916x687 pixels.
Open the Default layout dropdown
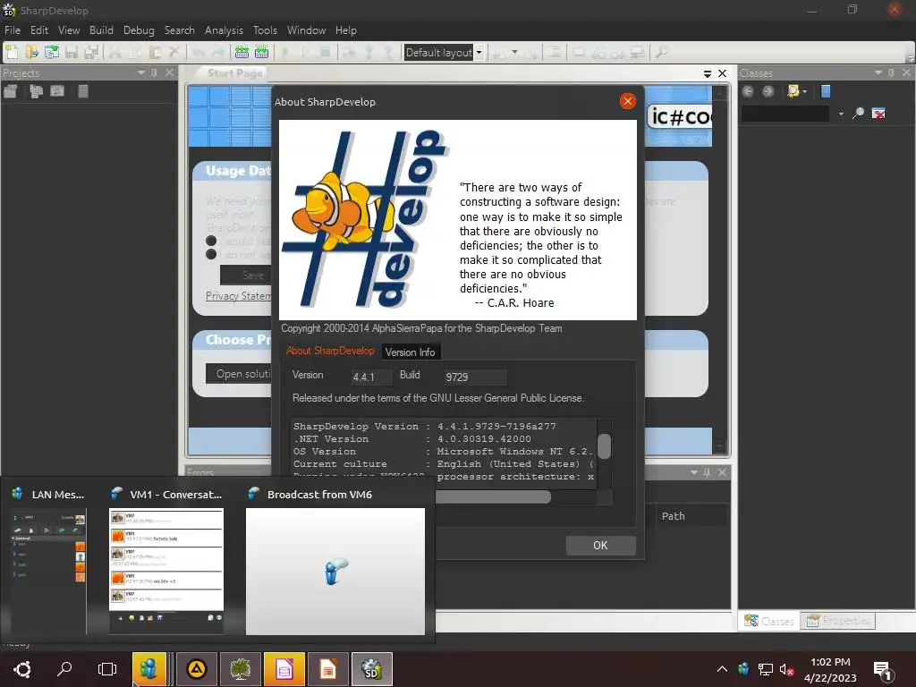point(479,53)
